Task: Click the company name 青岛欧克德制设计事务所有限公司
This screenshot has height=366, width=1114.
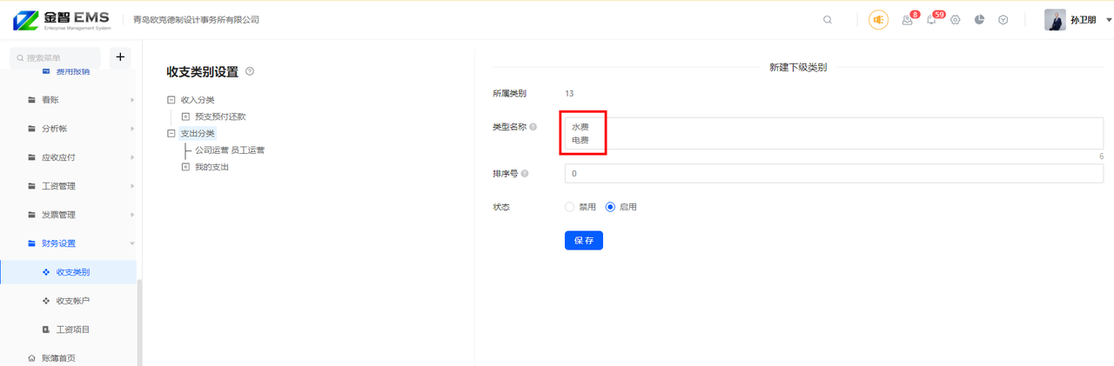Action: 197,20
